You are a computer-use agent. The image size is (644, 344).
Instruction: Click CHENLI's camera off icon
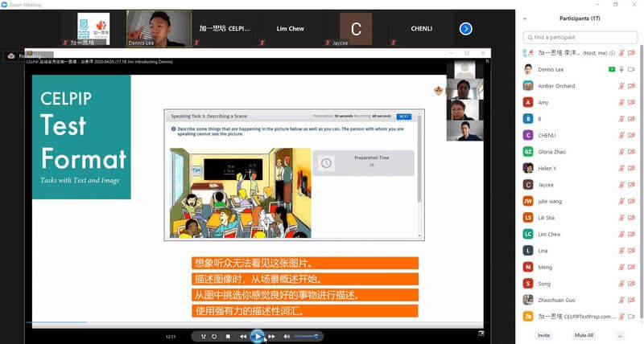coord(632,135)
